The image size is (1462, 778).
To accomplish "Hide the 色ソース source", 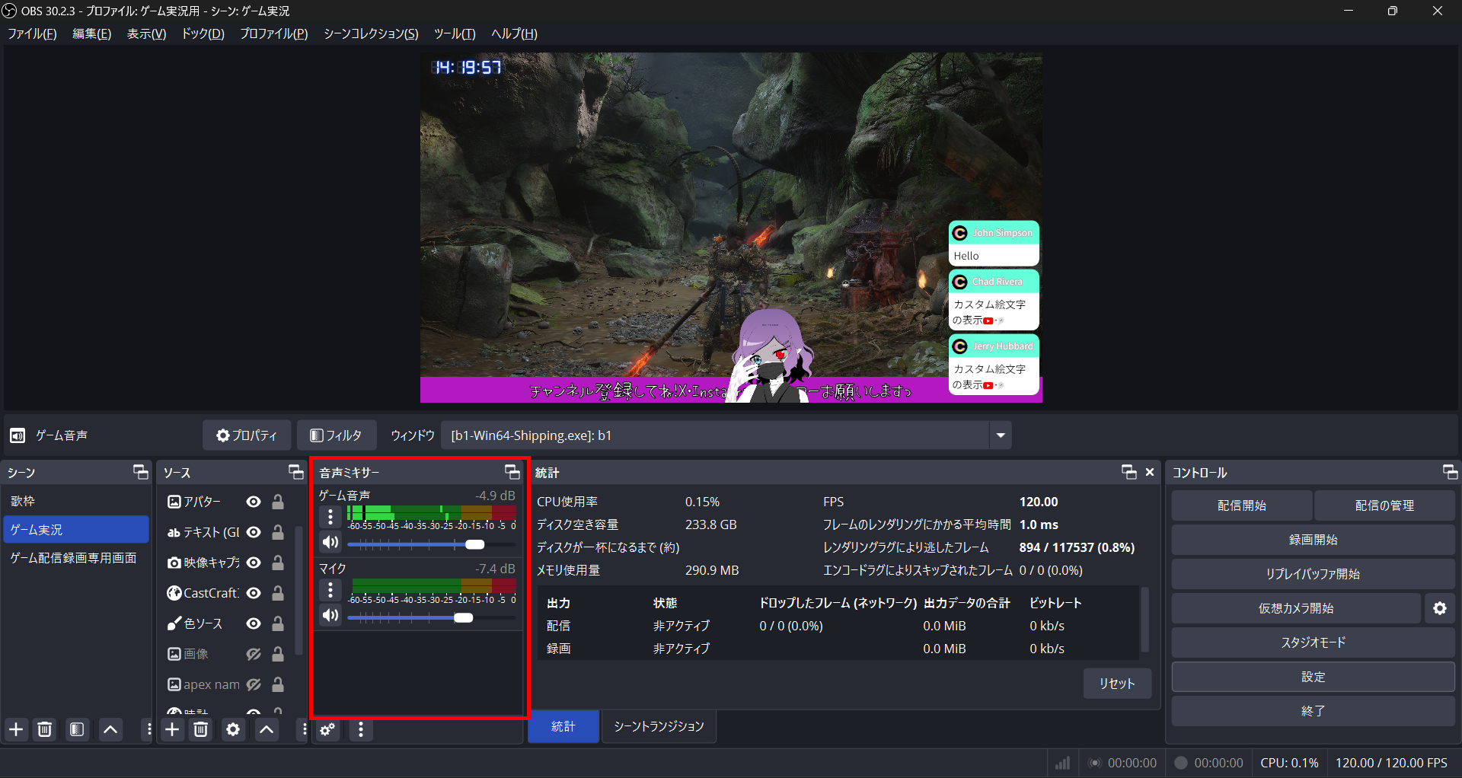I will pos(254,623).
